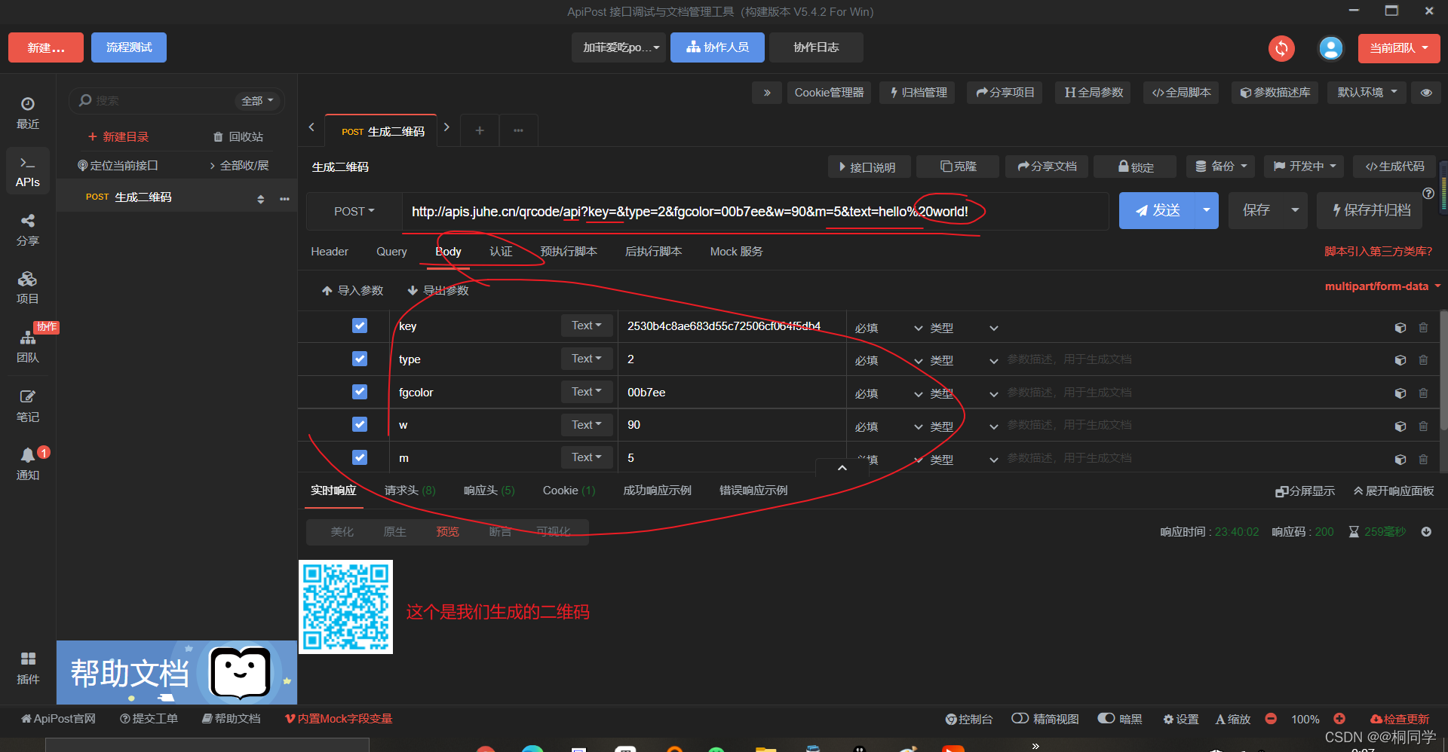The image size is (1448, 752).
Task: Switch to the Mock 服务 tab
Action: tap(736, 252)
